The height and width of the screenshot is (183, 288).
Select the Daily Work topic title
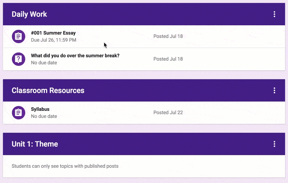[x=29, y=14]
